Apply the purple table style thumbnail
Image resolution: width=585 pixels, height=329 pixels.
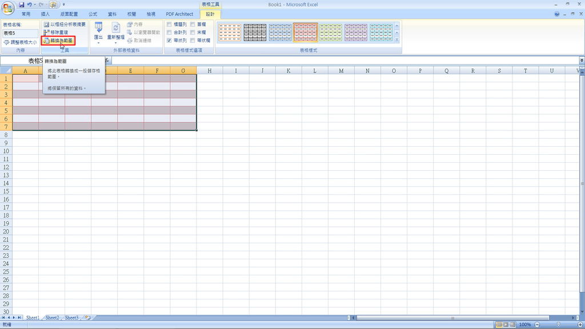click(356, 33)
